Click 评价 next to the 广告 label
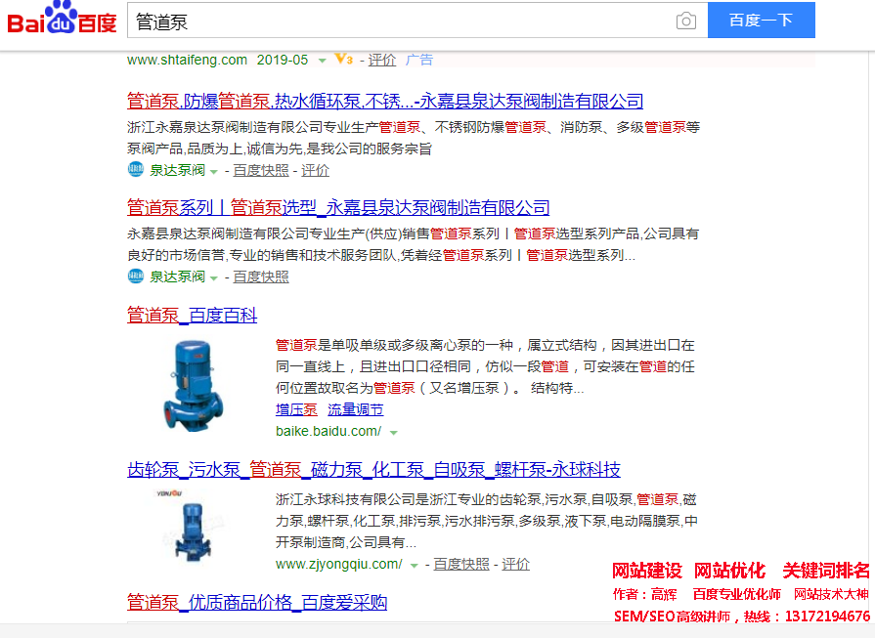Image resolution: width=875 pixels, height=638 pixels. [382, 60]
